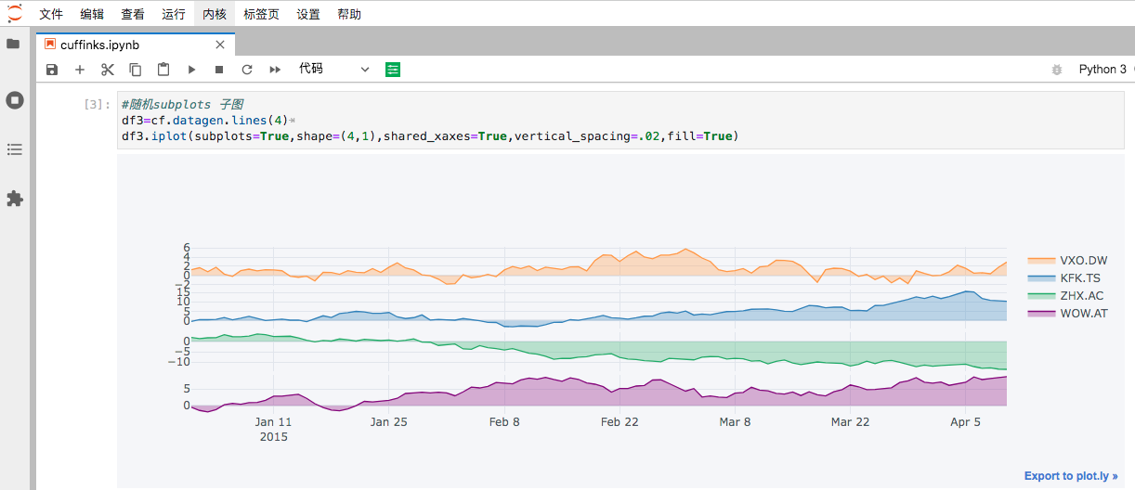Paste cell from clipboard

[x=163, y=70]
